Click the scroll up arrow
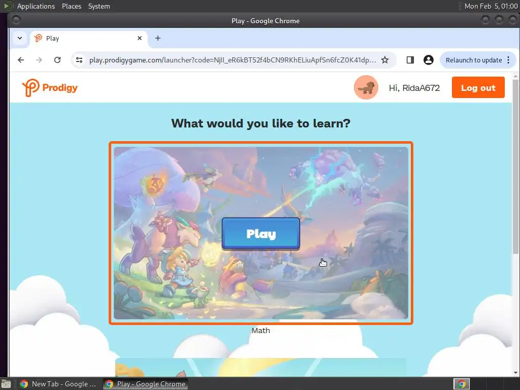This screenshot has height=390, width=520. point(515,77)
